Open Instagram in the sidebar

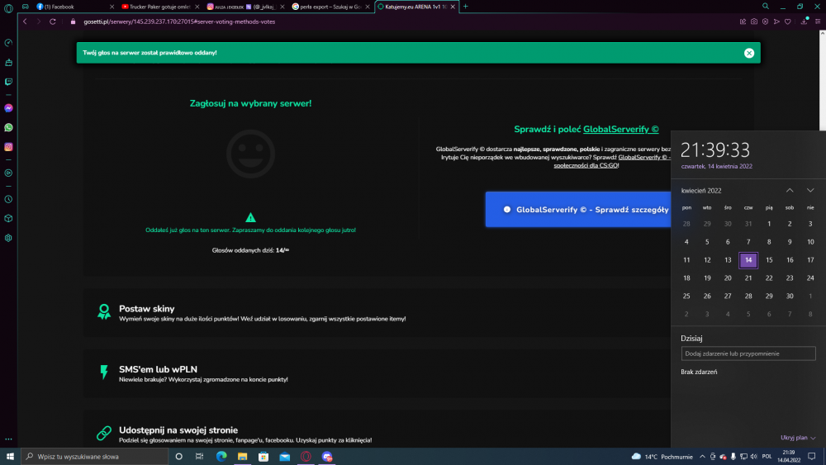pos(8,147)
